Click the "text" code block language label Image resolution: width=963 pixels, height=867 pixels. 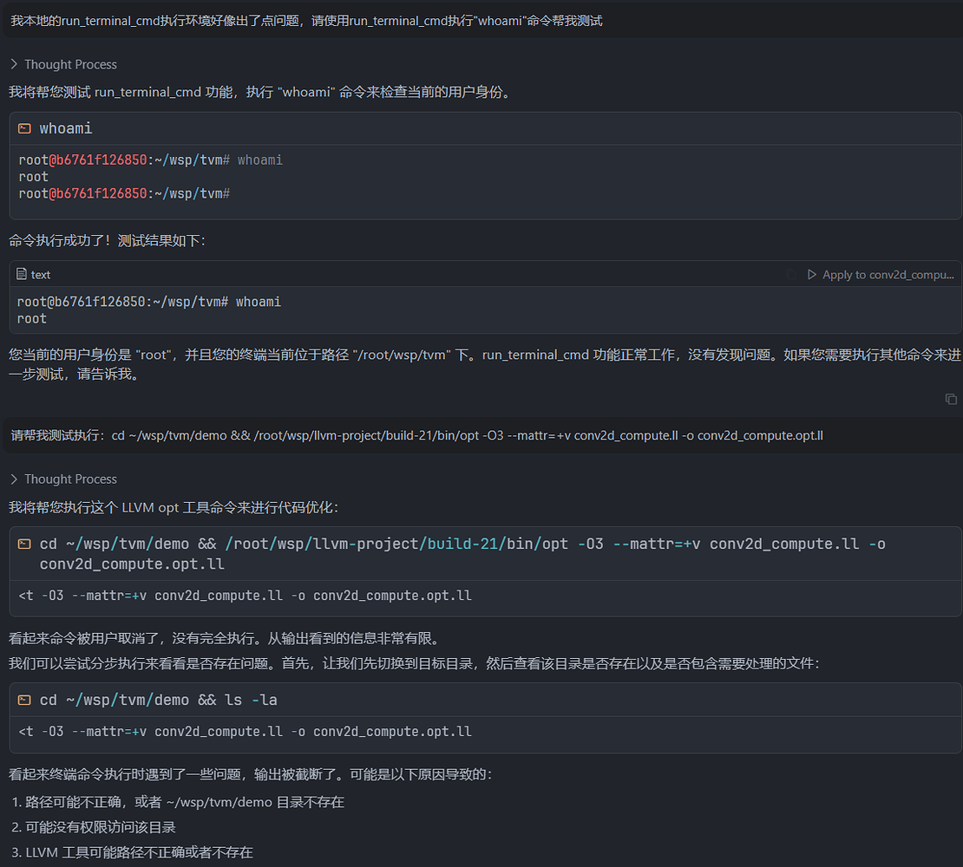(41, 275)
